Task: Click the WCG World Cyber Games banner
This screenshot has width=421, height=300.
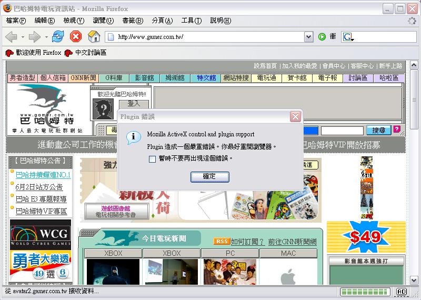Action: 41,235
